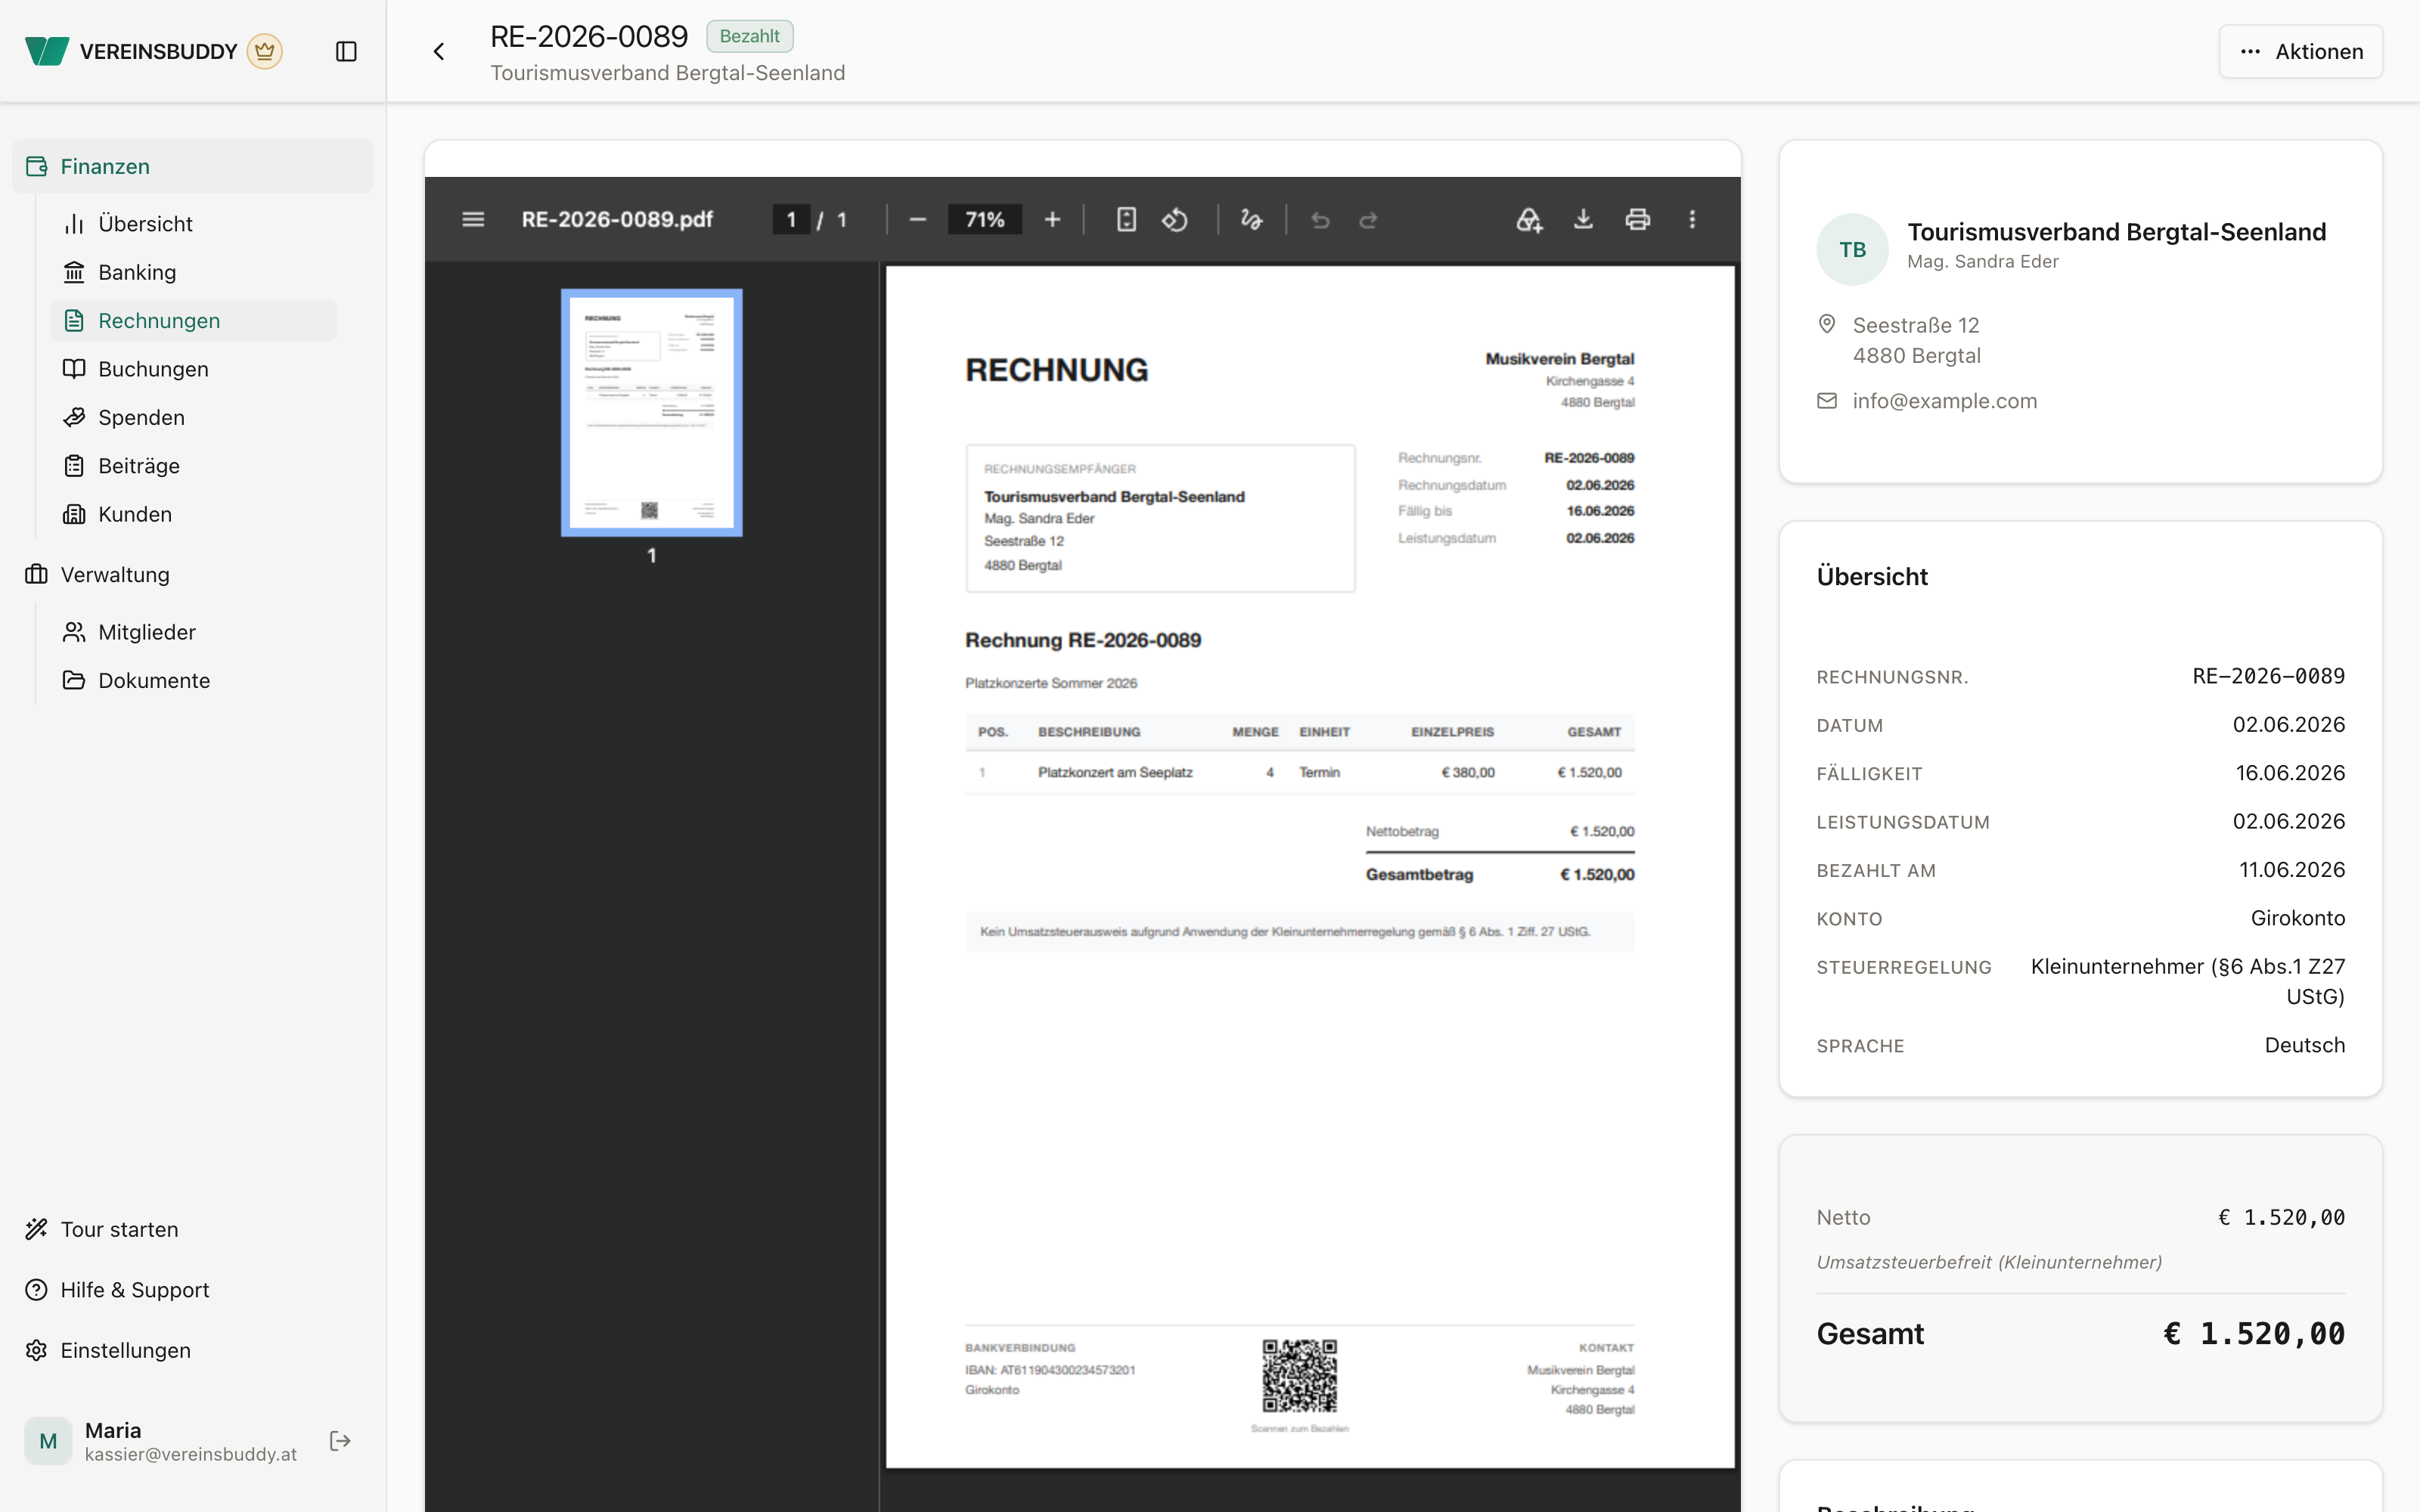Save PDF to Drive
Screen dimensions: 2420x1512
click(x=1529, y=219)
